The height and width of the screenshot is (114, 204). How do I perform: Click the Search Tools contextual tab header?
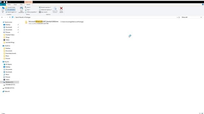[x=28, y=2]
